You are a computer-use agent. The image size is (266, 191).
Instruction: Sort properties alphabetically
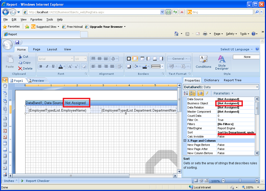pyautogui.click(x=186, y=93)
